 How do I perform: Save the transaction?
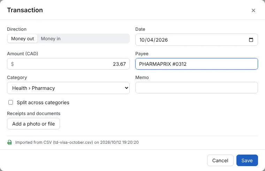[247, 160]
